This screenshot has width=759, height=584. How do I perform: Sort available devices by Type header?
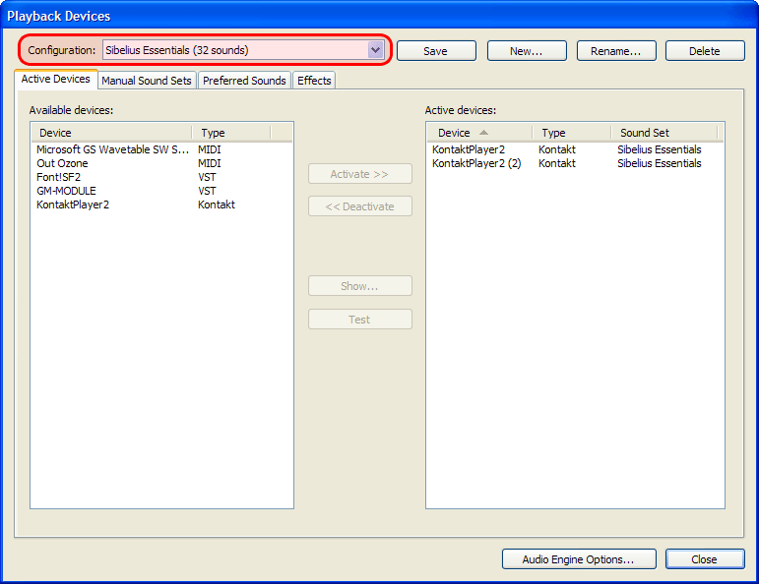coord(231,133)
